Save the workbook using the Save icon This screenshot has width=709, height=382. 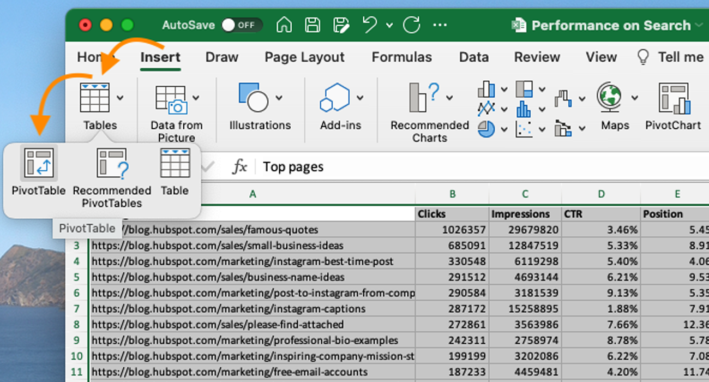312,25
